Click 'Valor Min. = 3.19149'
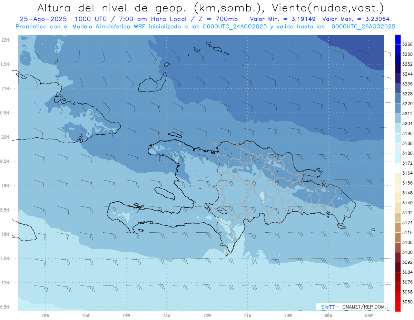 (283, 19)
